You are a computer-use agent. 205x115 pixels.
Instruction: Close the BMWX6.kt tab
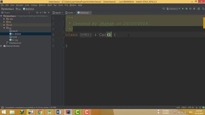pyautogui.click(x=90, y=13)
